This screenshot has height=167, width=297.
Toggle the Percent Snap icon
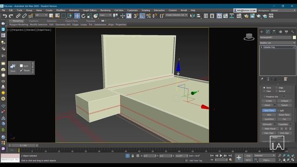(x=148, y=16)
